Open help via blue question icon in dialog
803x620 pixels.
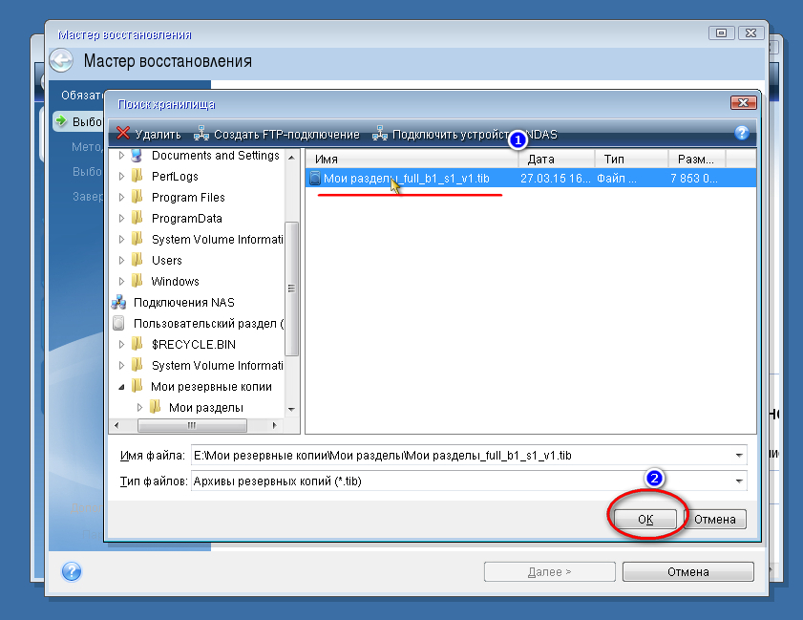(741, 134)
